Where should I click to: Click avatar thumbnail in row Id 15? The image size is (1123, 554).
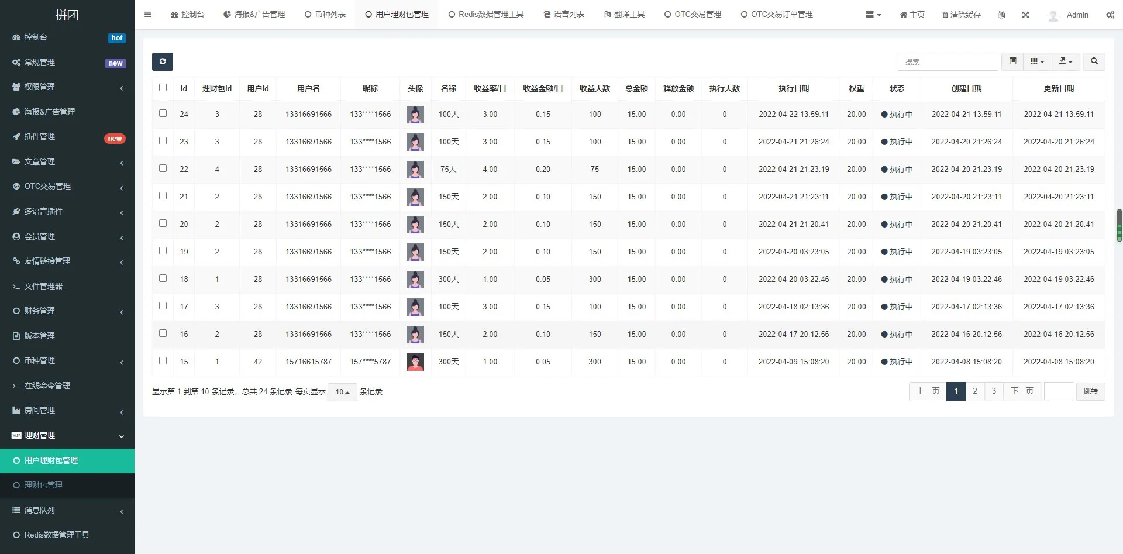point(415,362)
